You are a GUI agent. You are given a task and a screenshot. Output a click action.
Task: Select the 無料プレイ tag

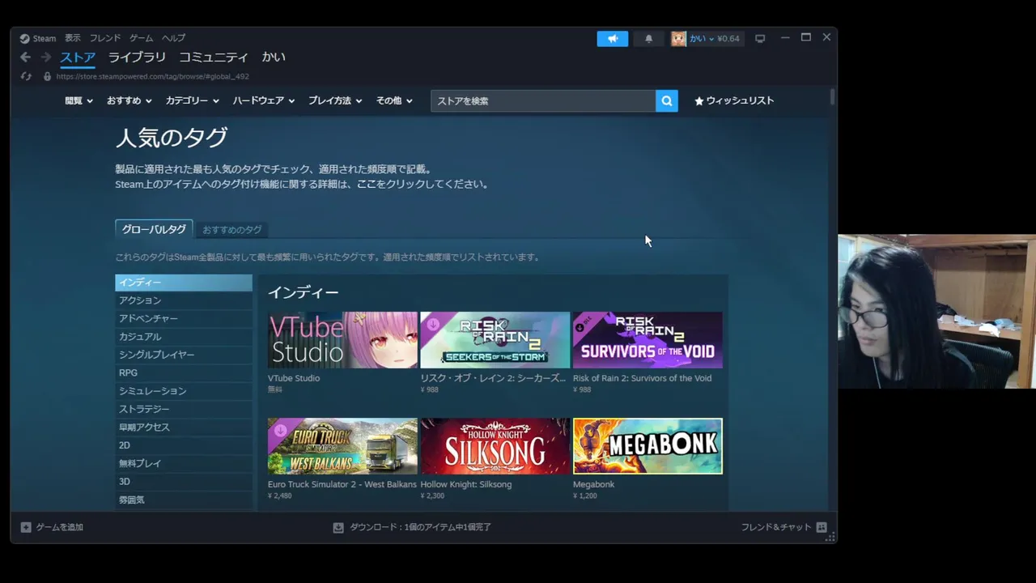click(184, 463)
